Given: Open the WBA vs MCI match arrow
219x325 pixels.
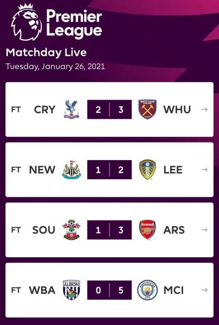Looking at the screenshot, I should coord(205,290).
